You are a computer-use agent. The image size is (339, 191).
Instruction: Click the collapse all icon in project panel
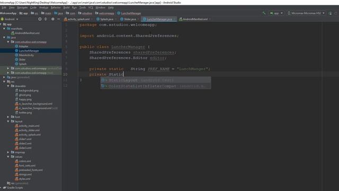(46, 19)
